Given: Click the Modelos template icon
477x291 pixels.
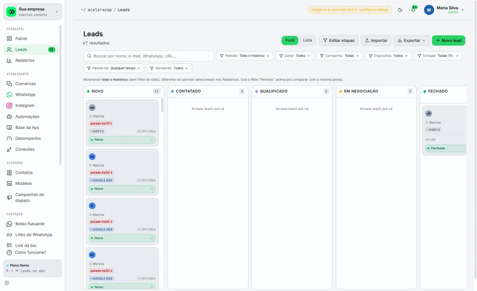Looking at the screenshot, I should (x=10, y=183).
